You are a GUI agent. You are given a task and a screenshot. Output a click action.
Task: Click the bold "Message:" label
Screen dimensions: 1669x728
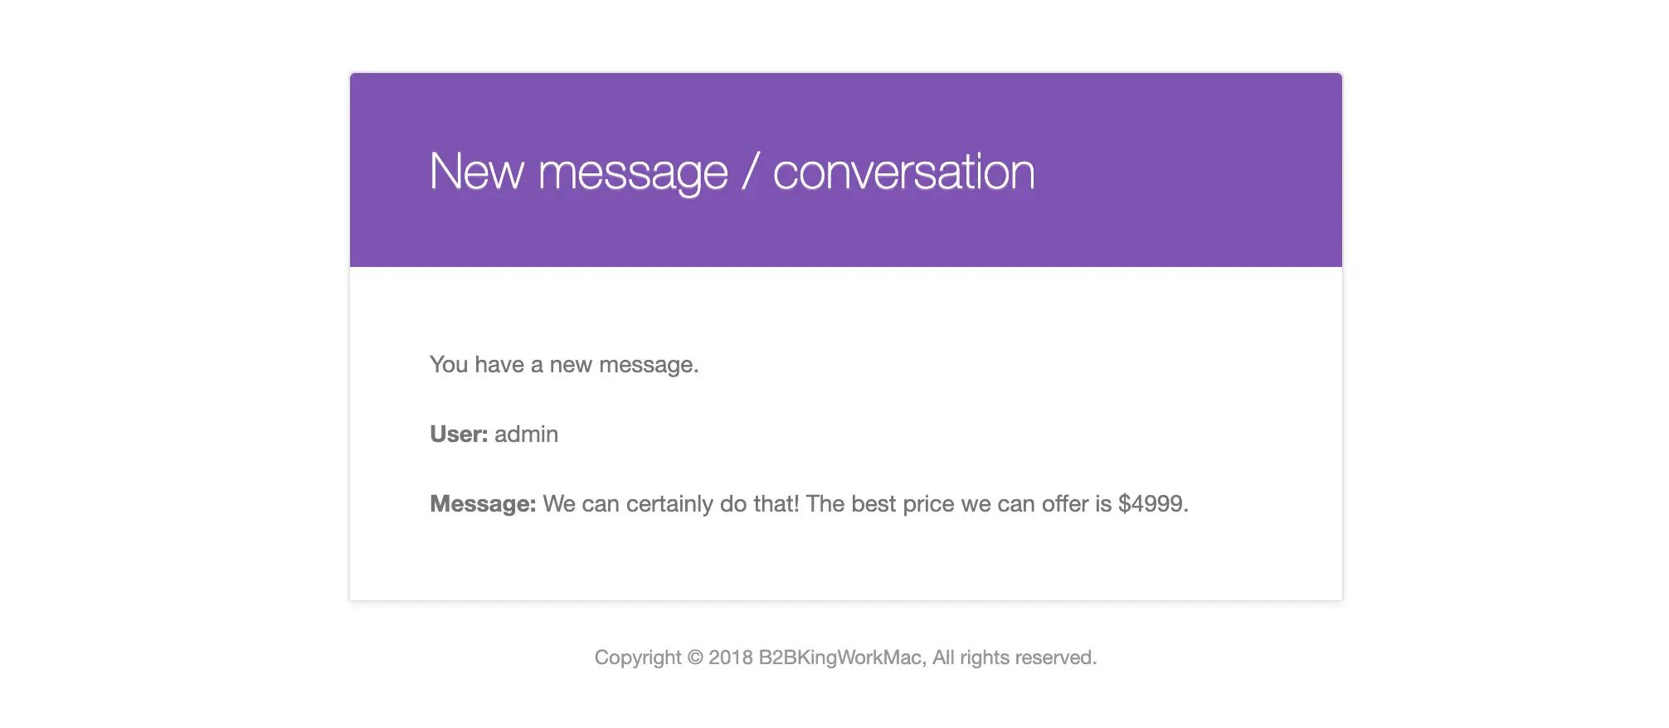pos(483,504)
